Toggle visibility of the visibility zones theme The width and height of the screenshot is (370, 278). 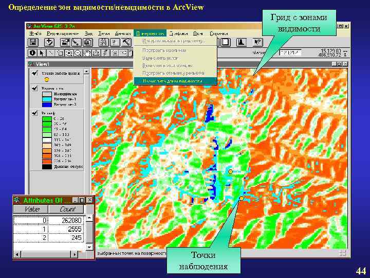pos(35,89)
